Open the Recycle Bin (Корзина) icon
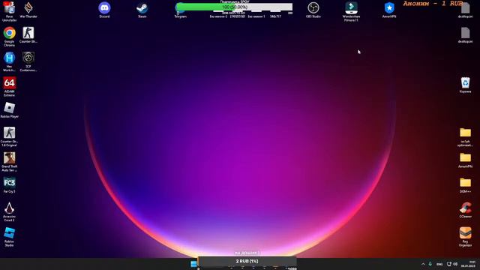 tap(465, 85)
